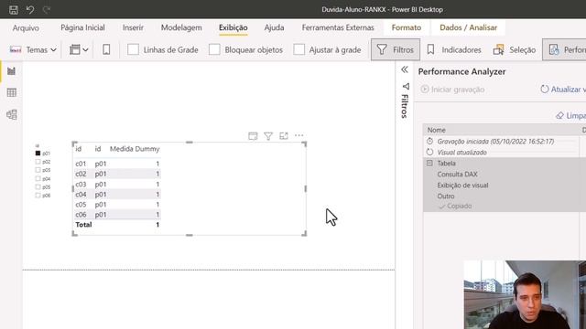Open the Temas dropdown
Screen dimensions: 586x329
click(33, 49)
